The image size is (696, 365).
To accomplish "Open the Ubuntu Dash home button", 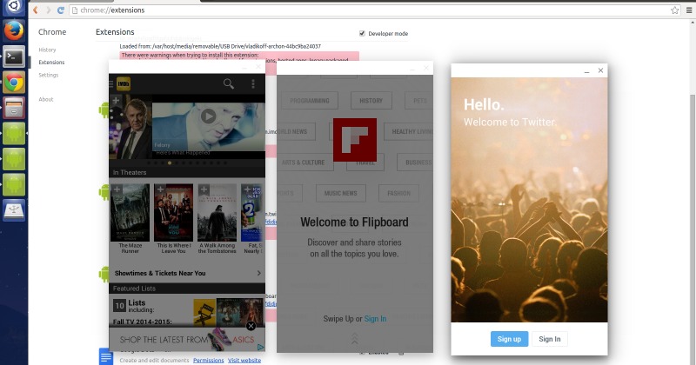I will click(14, 6).
